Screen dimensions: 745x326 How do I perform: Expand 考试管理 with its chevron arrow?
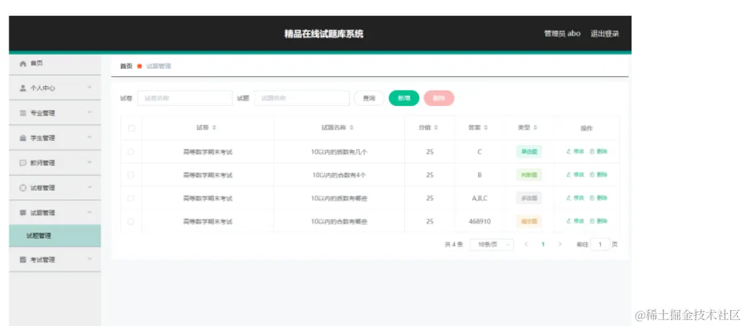(x=90, y=259)
